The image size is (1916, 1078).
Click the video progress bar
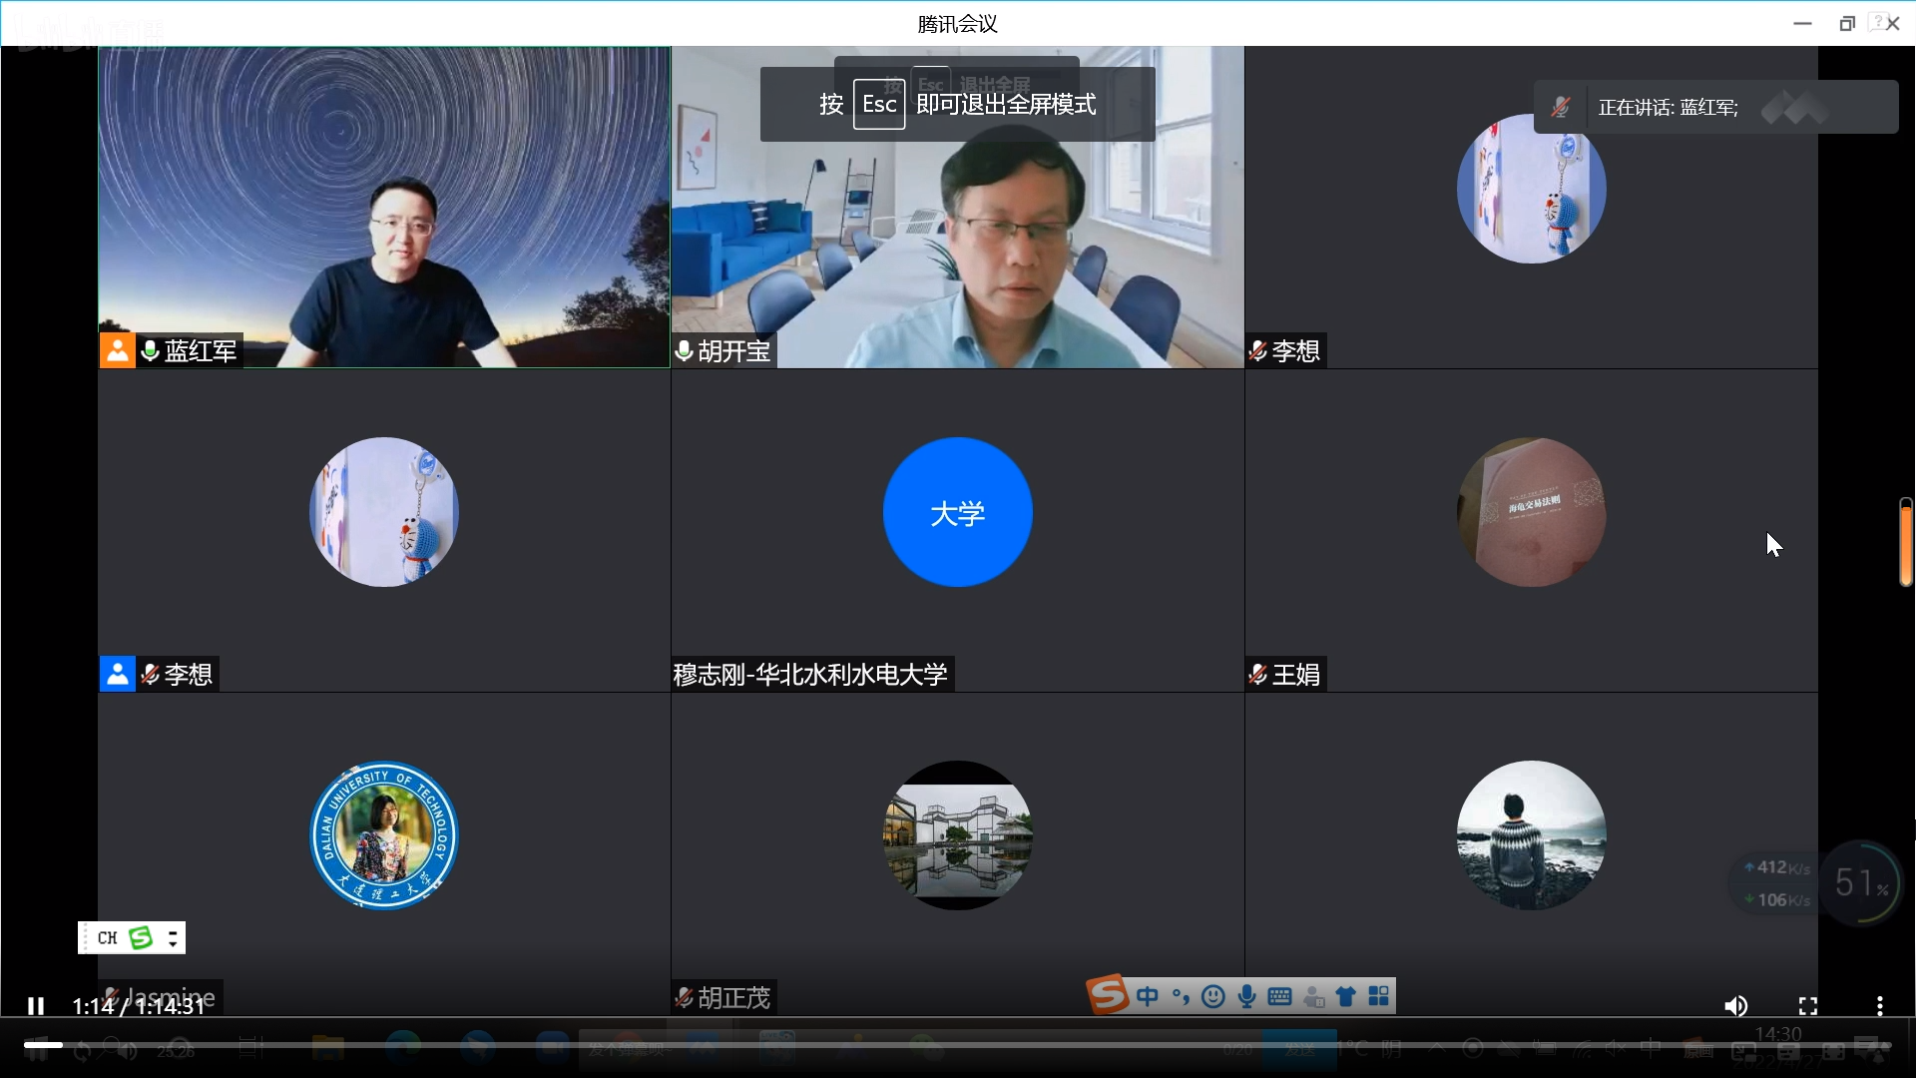[x=958, y=1044]
